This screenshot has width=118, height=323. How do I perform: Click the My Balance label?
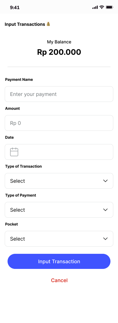point(59,42)
